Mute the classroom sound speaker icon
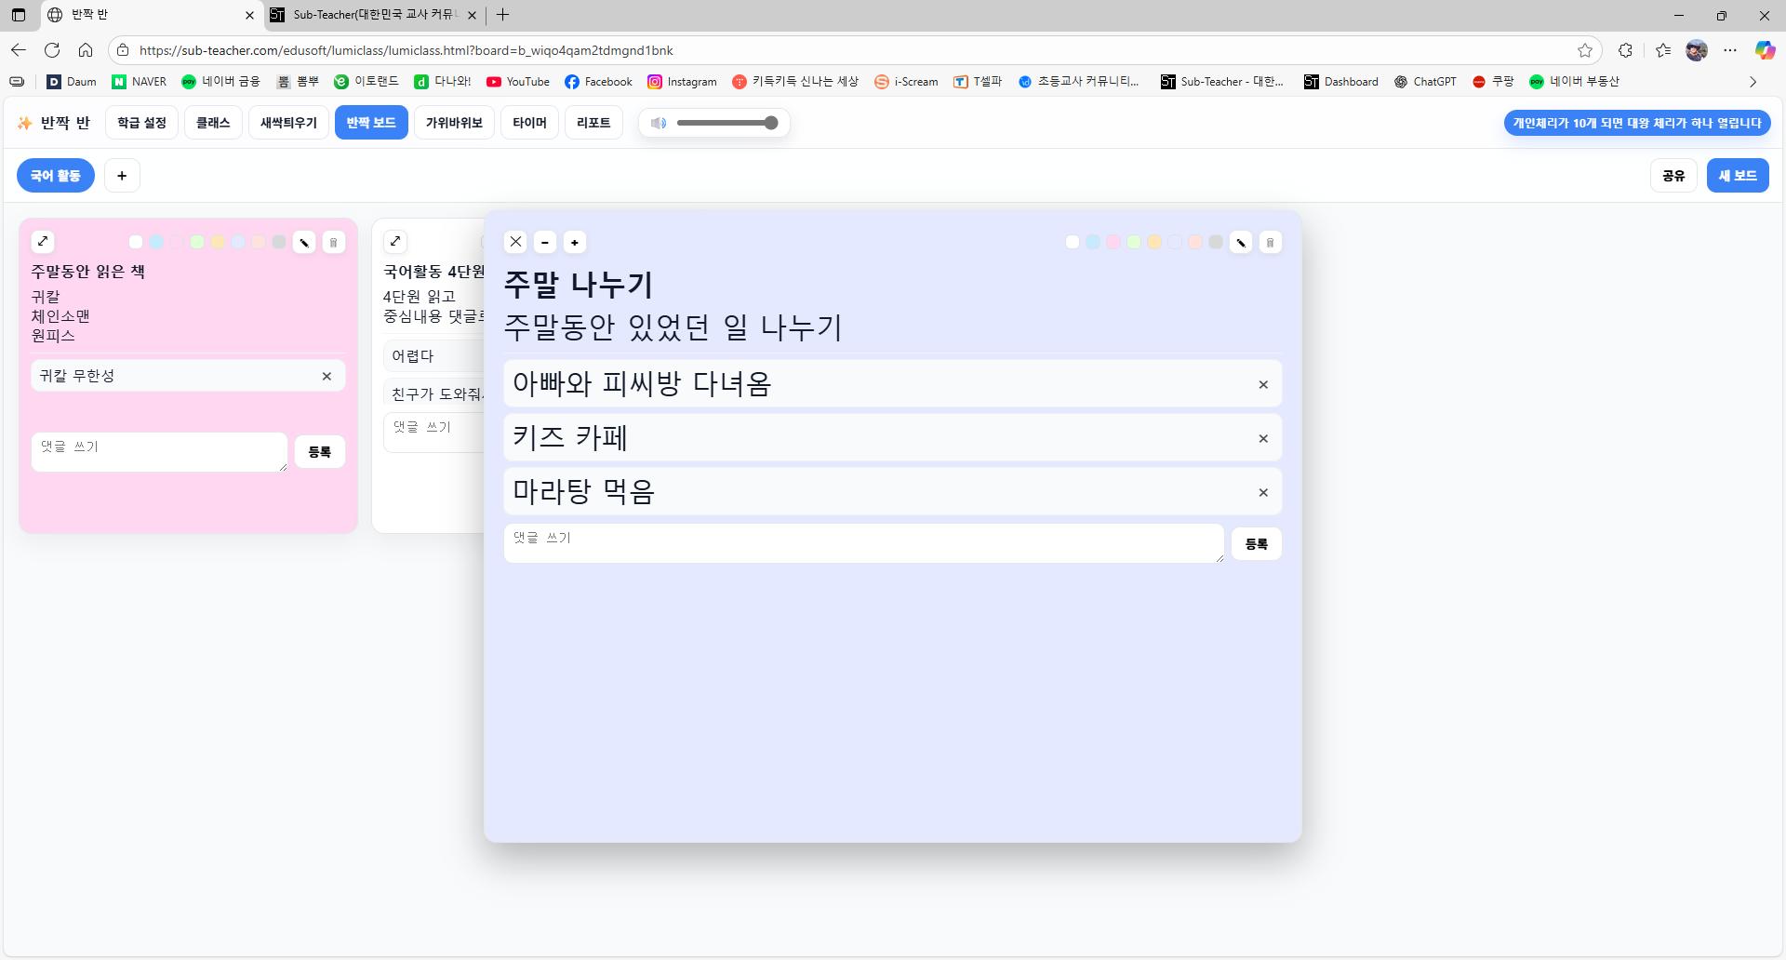Image resolution: width=1786 pixels, height=960 pixels. pos(659,123)
